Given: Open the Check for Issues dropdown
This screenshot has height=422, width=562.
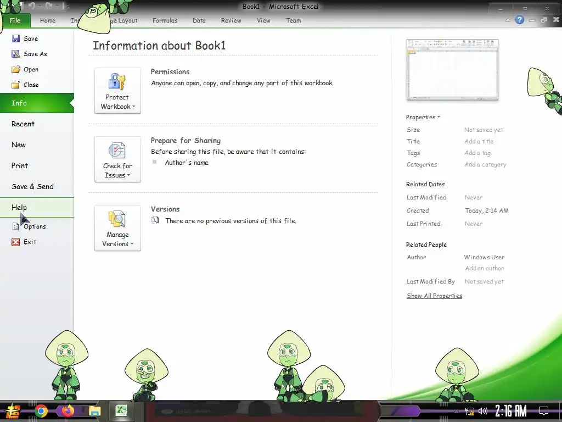Looking at the screenshot, I should pos(117,159).
